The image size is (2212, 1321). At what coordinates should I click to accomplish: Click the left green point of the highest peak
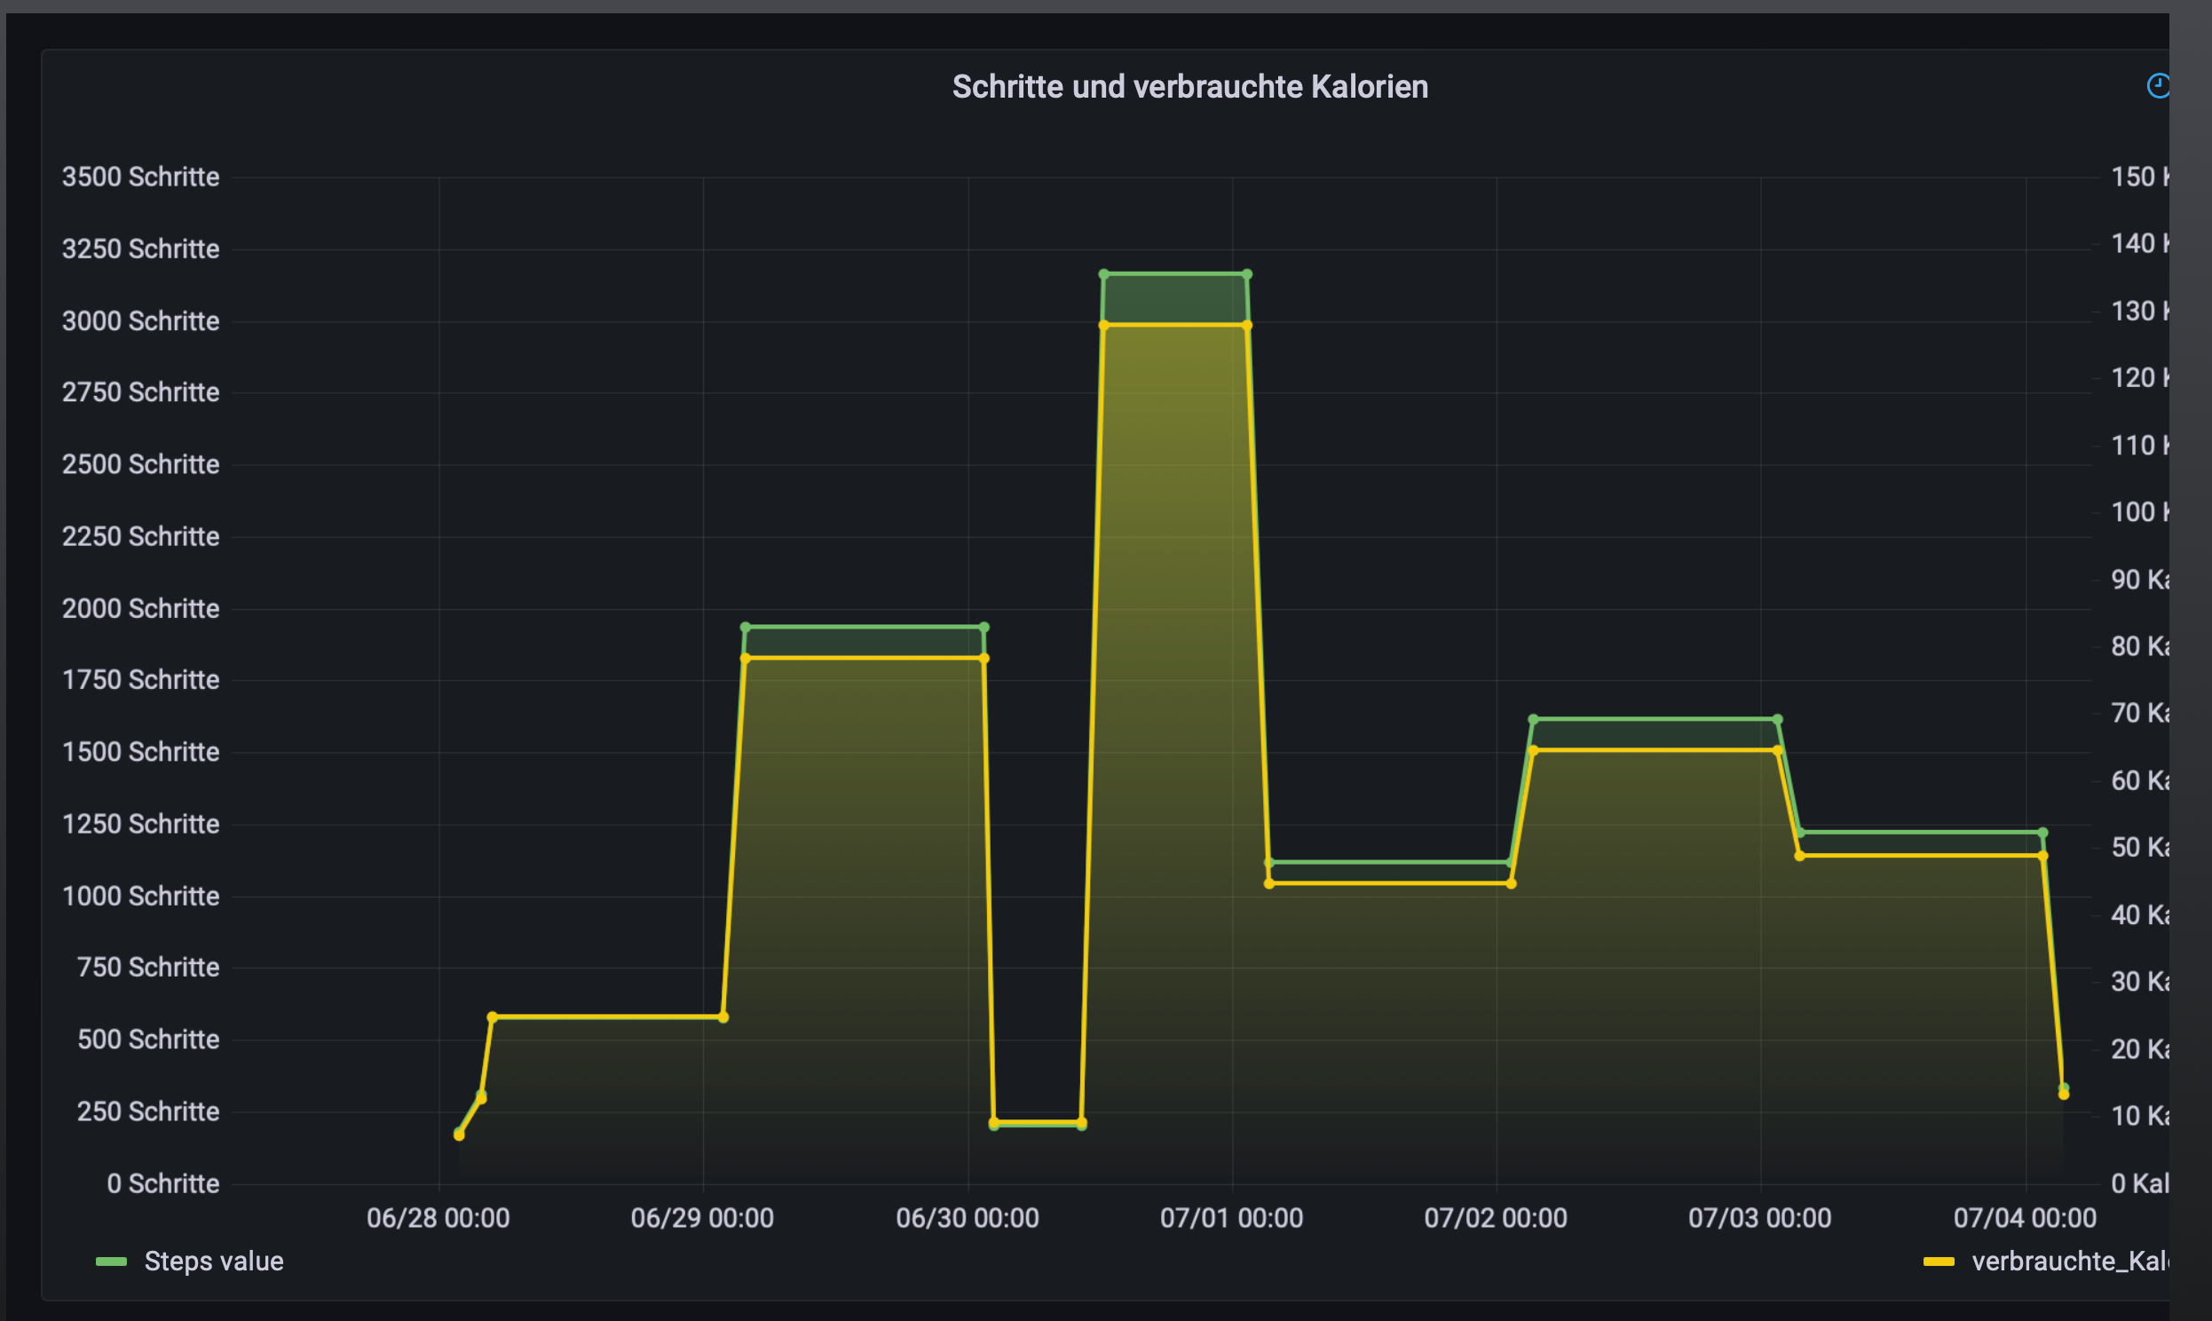point(1103,274)
